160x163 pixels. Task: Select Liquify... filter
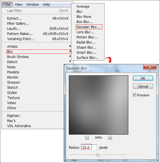(x=38, y=28)
